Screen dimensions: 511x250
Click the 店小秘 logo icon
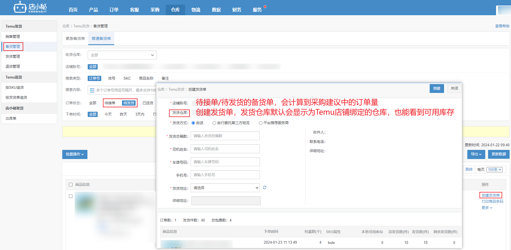(x=20, y=7)
